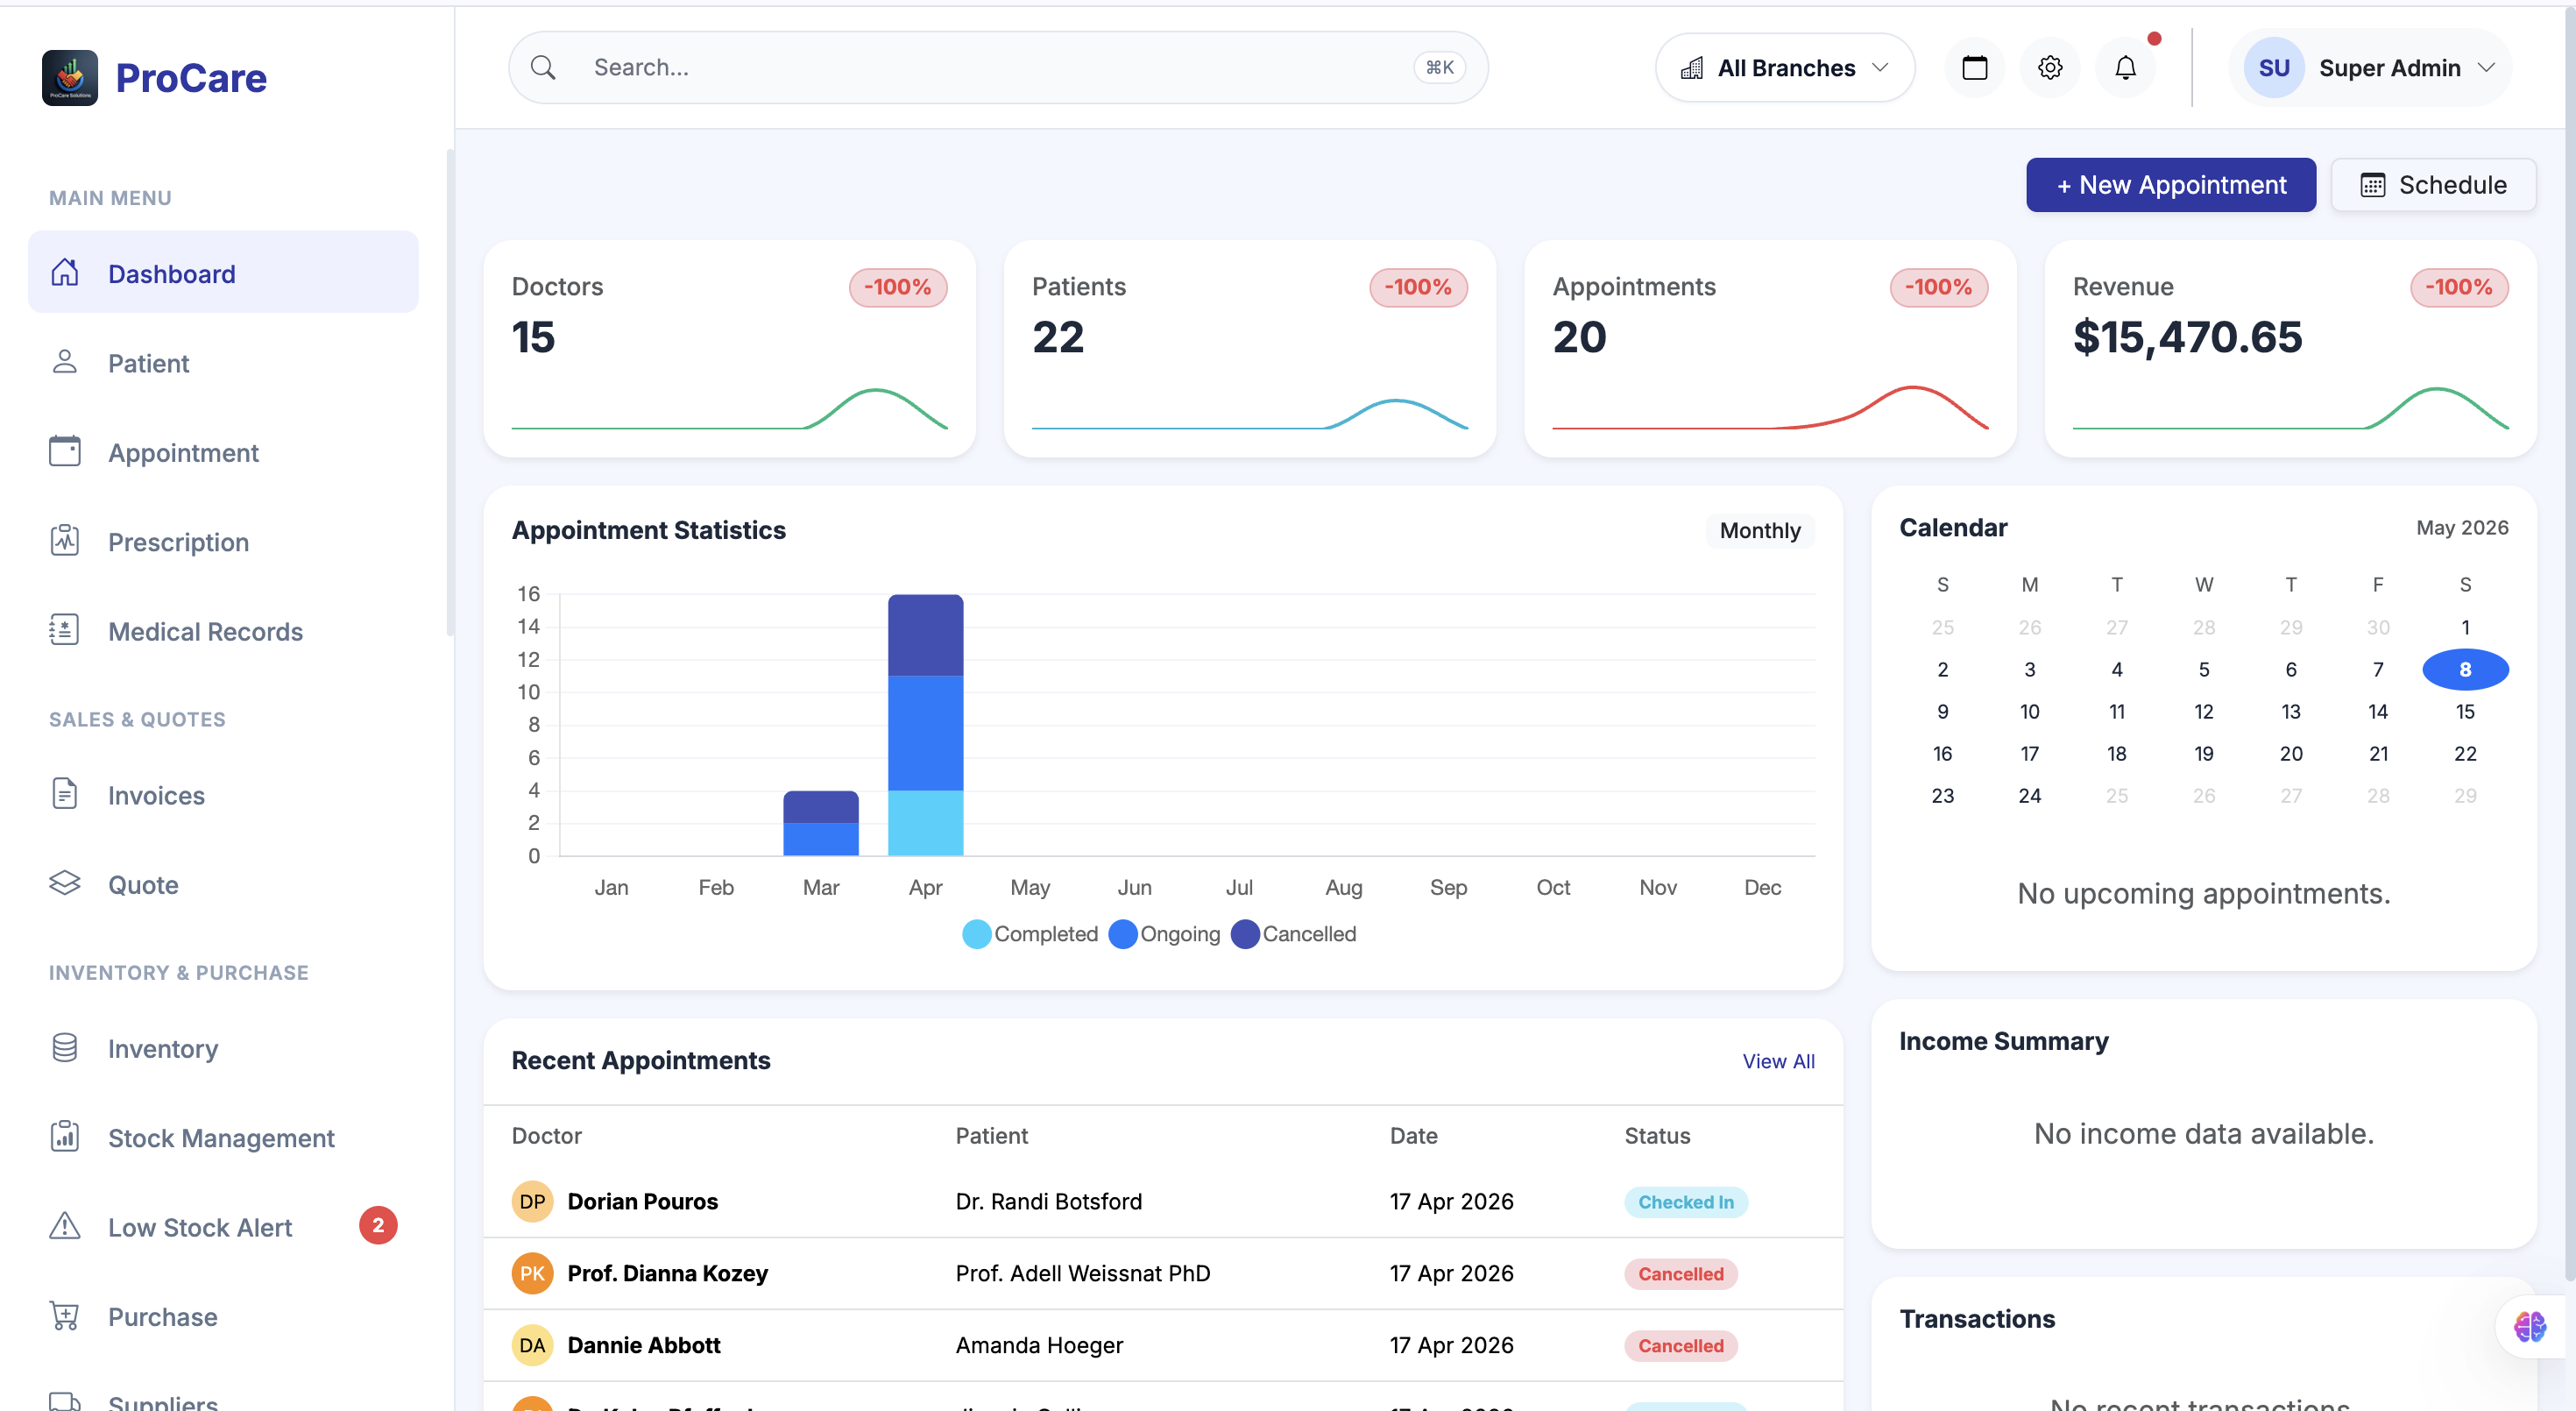Open the Medical Records menu item
2576x1411 pixels.
(223, 630)
